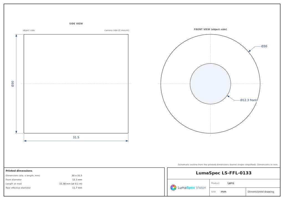Click the shaded inner lens circle

pos(210,84)
